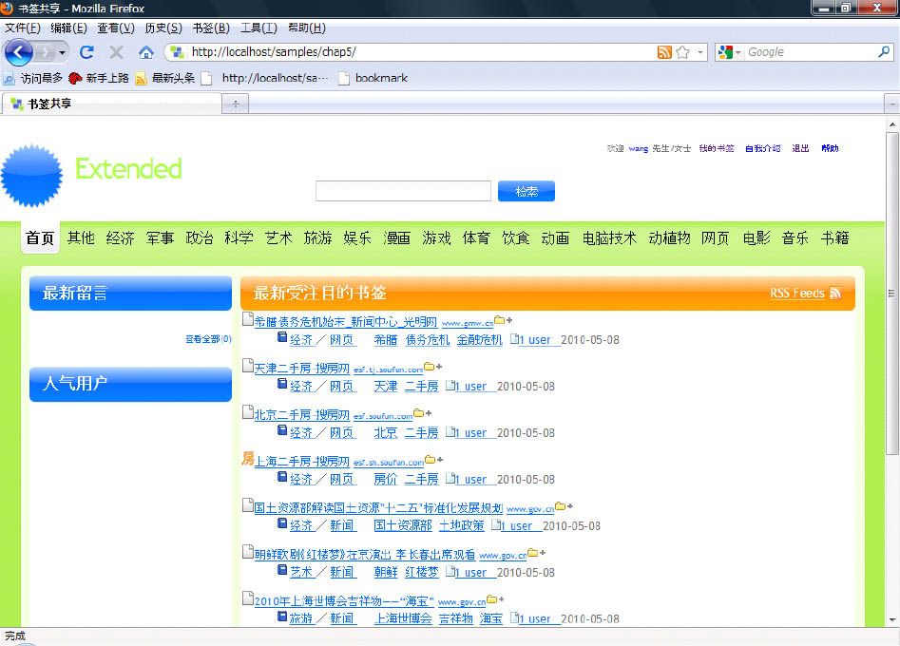Click the orange 房 favicon before 上海二手房
Image resolution: width=900 pixels, height=646 pixels.
point(247,459)
